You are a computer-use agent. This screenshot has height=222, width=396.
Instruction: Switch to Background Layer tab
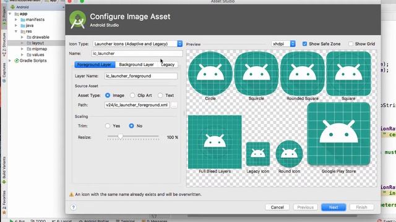[x=136, y=65]
